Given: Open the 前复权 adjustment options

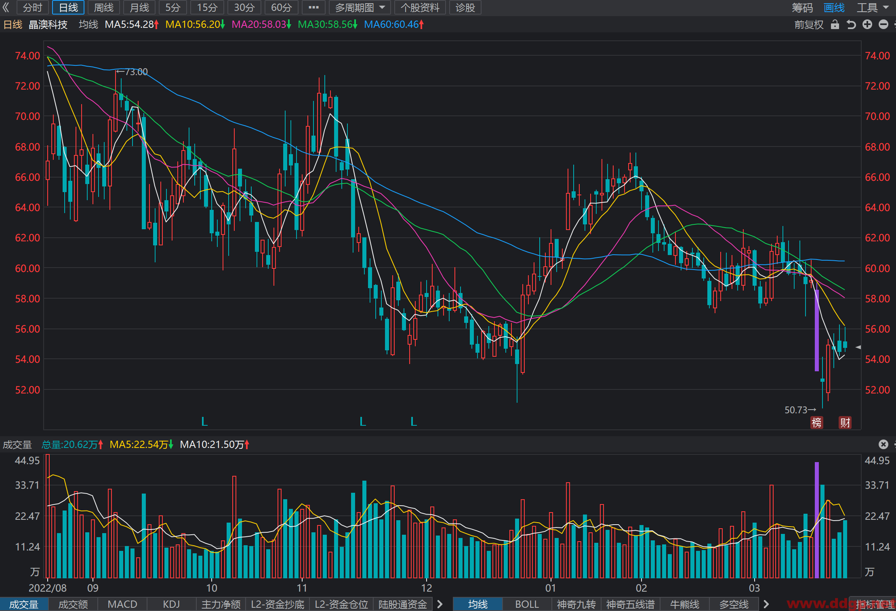Looking at the screenshot, I should [809, 25].
